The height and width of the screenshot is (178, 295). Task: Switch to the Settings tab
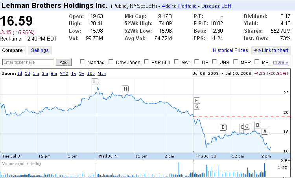point(40,50)
